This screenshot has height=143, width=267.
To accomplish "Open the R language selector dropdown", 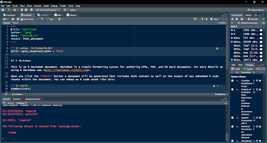I will pos(233,23).
